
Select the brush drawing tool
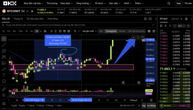(x=4, y=69)
